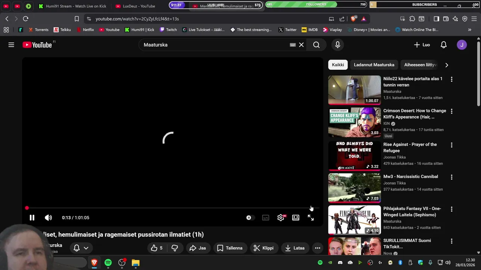Open the J account avatar menu
Image resolution: width=481 pixels, height=270 pixels.
coord(462,45)
